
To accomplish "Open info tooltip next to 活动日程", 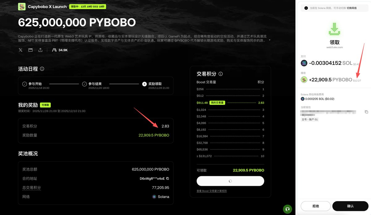I will (42, 69).
